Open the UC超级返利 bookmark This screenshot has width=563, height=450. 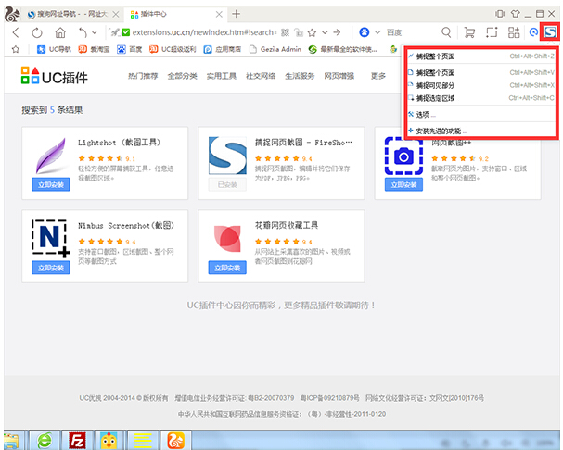[173, 49]
